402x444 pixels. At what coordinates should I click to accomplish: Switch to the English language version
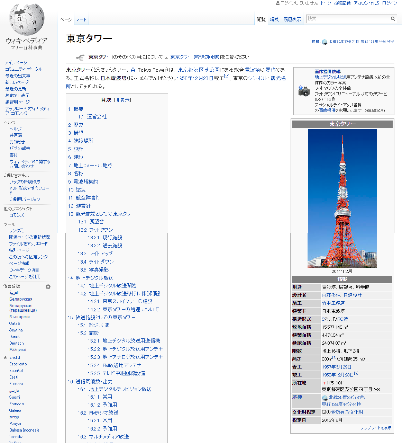click(15, 357)
